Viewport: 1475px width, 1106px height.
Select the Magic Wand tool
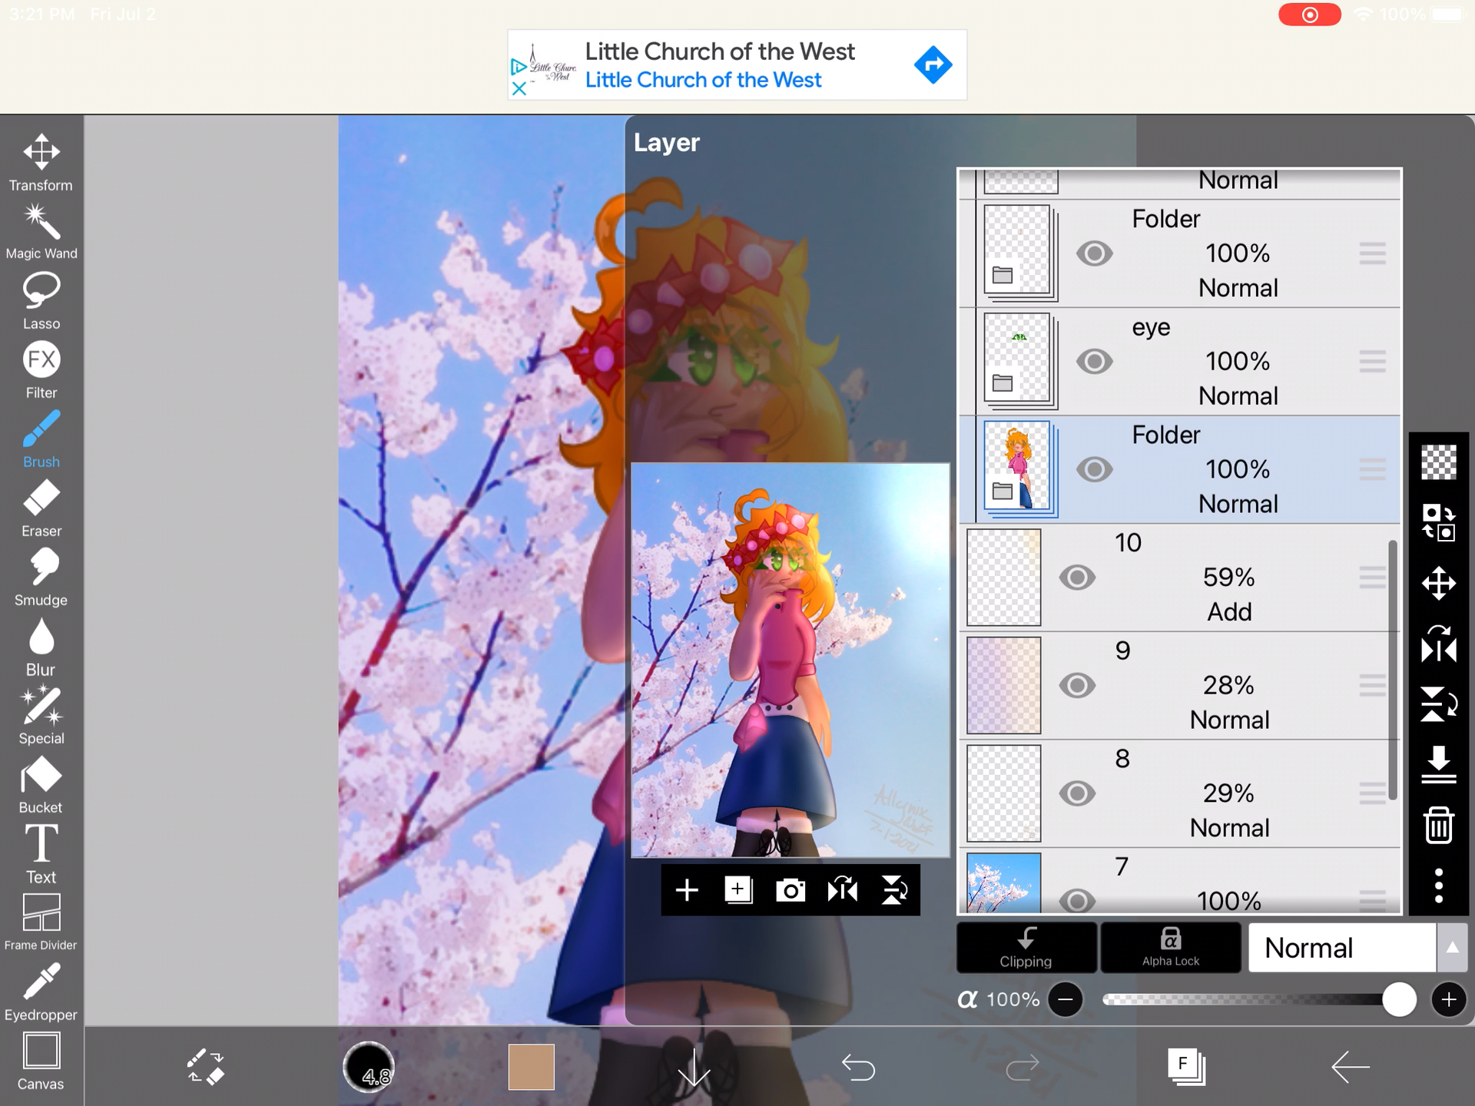(39, 229)
